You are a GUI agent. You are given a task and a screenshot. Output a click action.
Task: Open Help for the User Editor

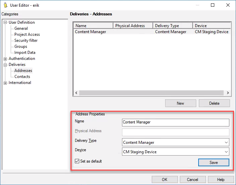221,180
